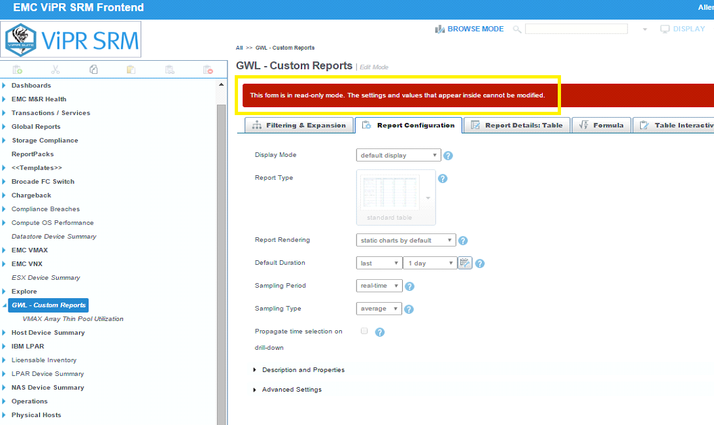Open help for Default Duration

pos(480,263)
